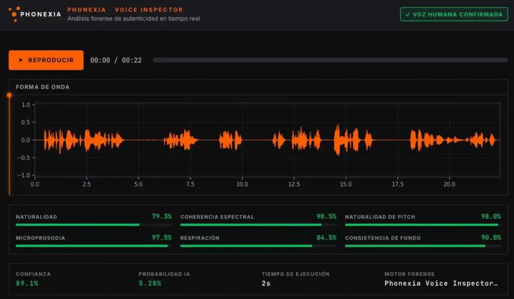Click the Naturalidad score bar

pyautogui.click(x=93, y=225)
